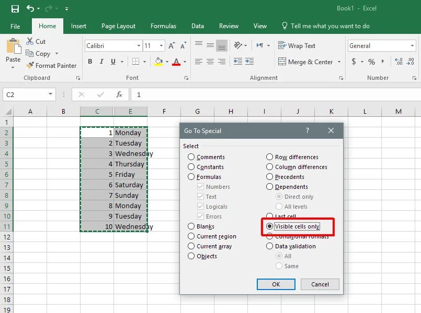The height and width of the screenshot is (313, 421).
Task: Open the font name Calibri dropdown
Action: pos(139,46)
